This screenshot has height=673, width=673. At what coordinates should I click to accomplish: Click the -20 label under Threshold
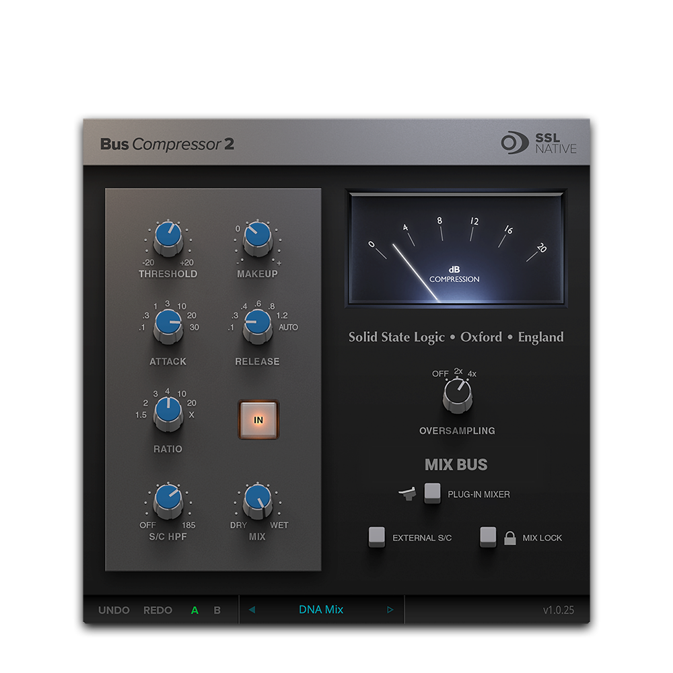[x=148, y=262]
